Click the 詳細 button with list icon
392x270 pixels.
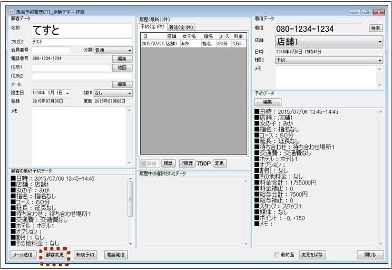(147, 163)
